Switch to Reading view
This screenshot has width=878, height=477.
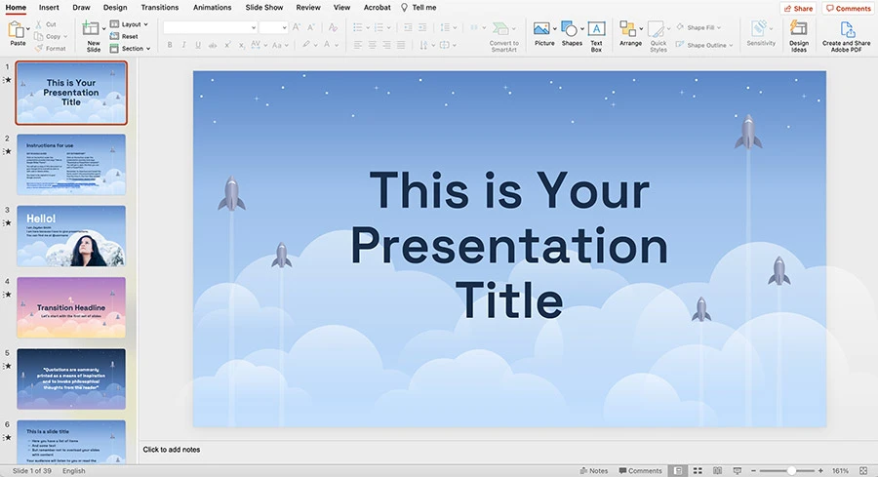click(717, 470)
